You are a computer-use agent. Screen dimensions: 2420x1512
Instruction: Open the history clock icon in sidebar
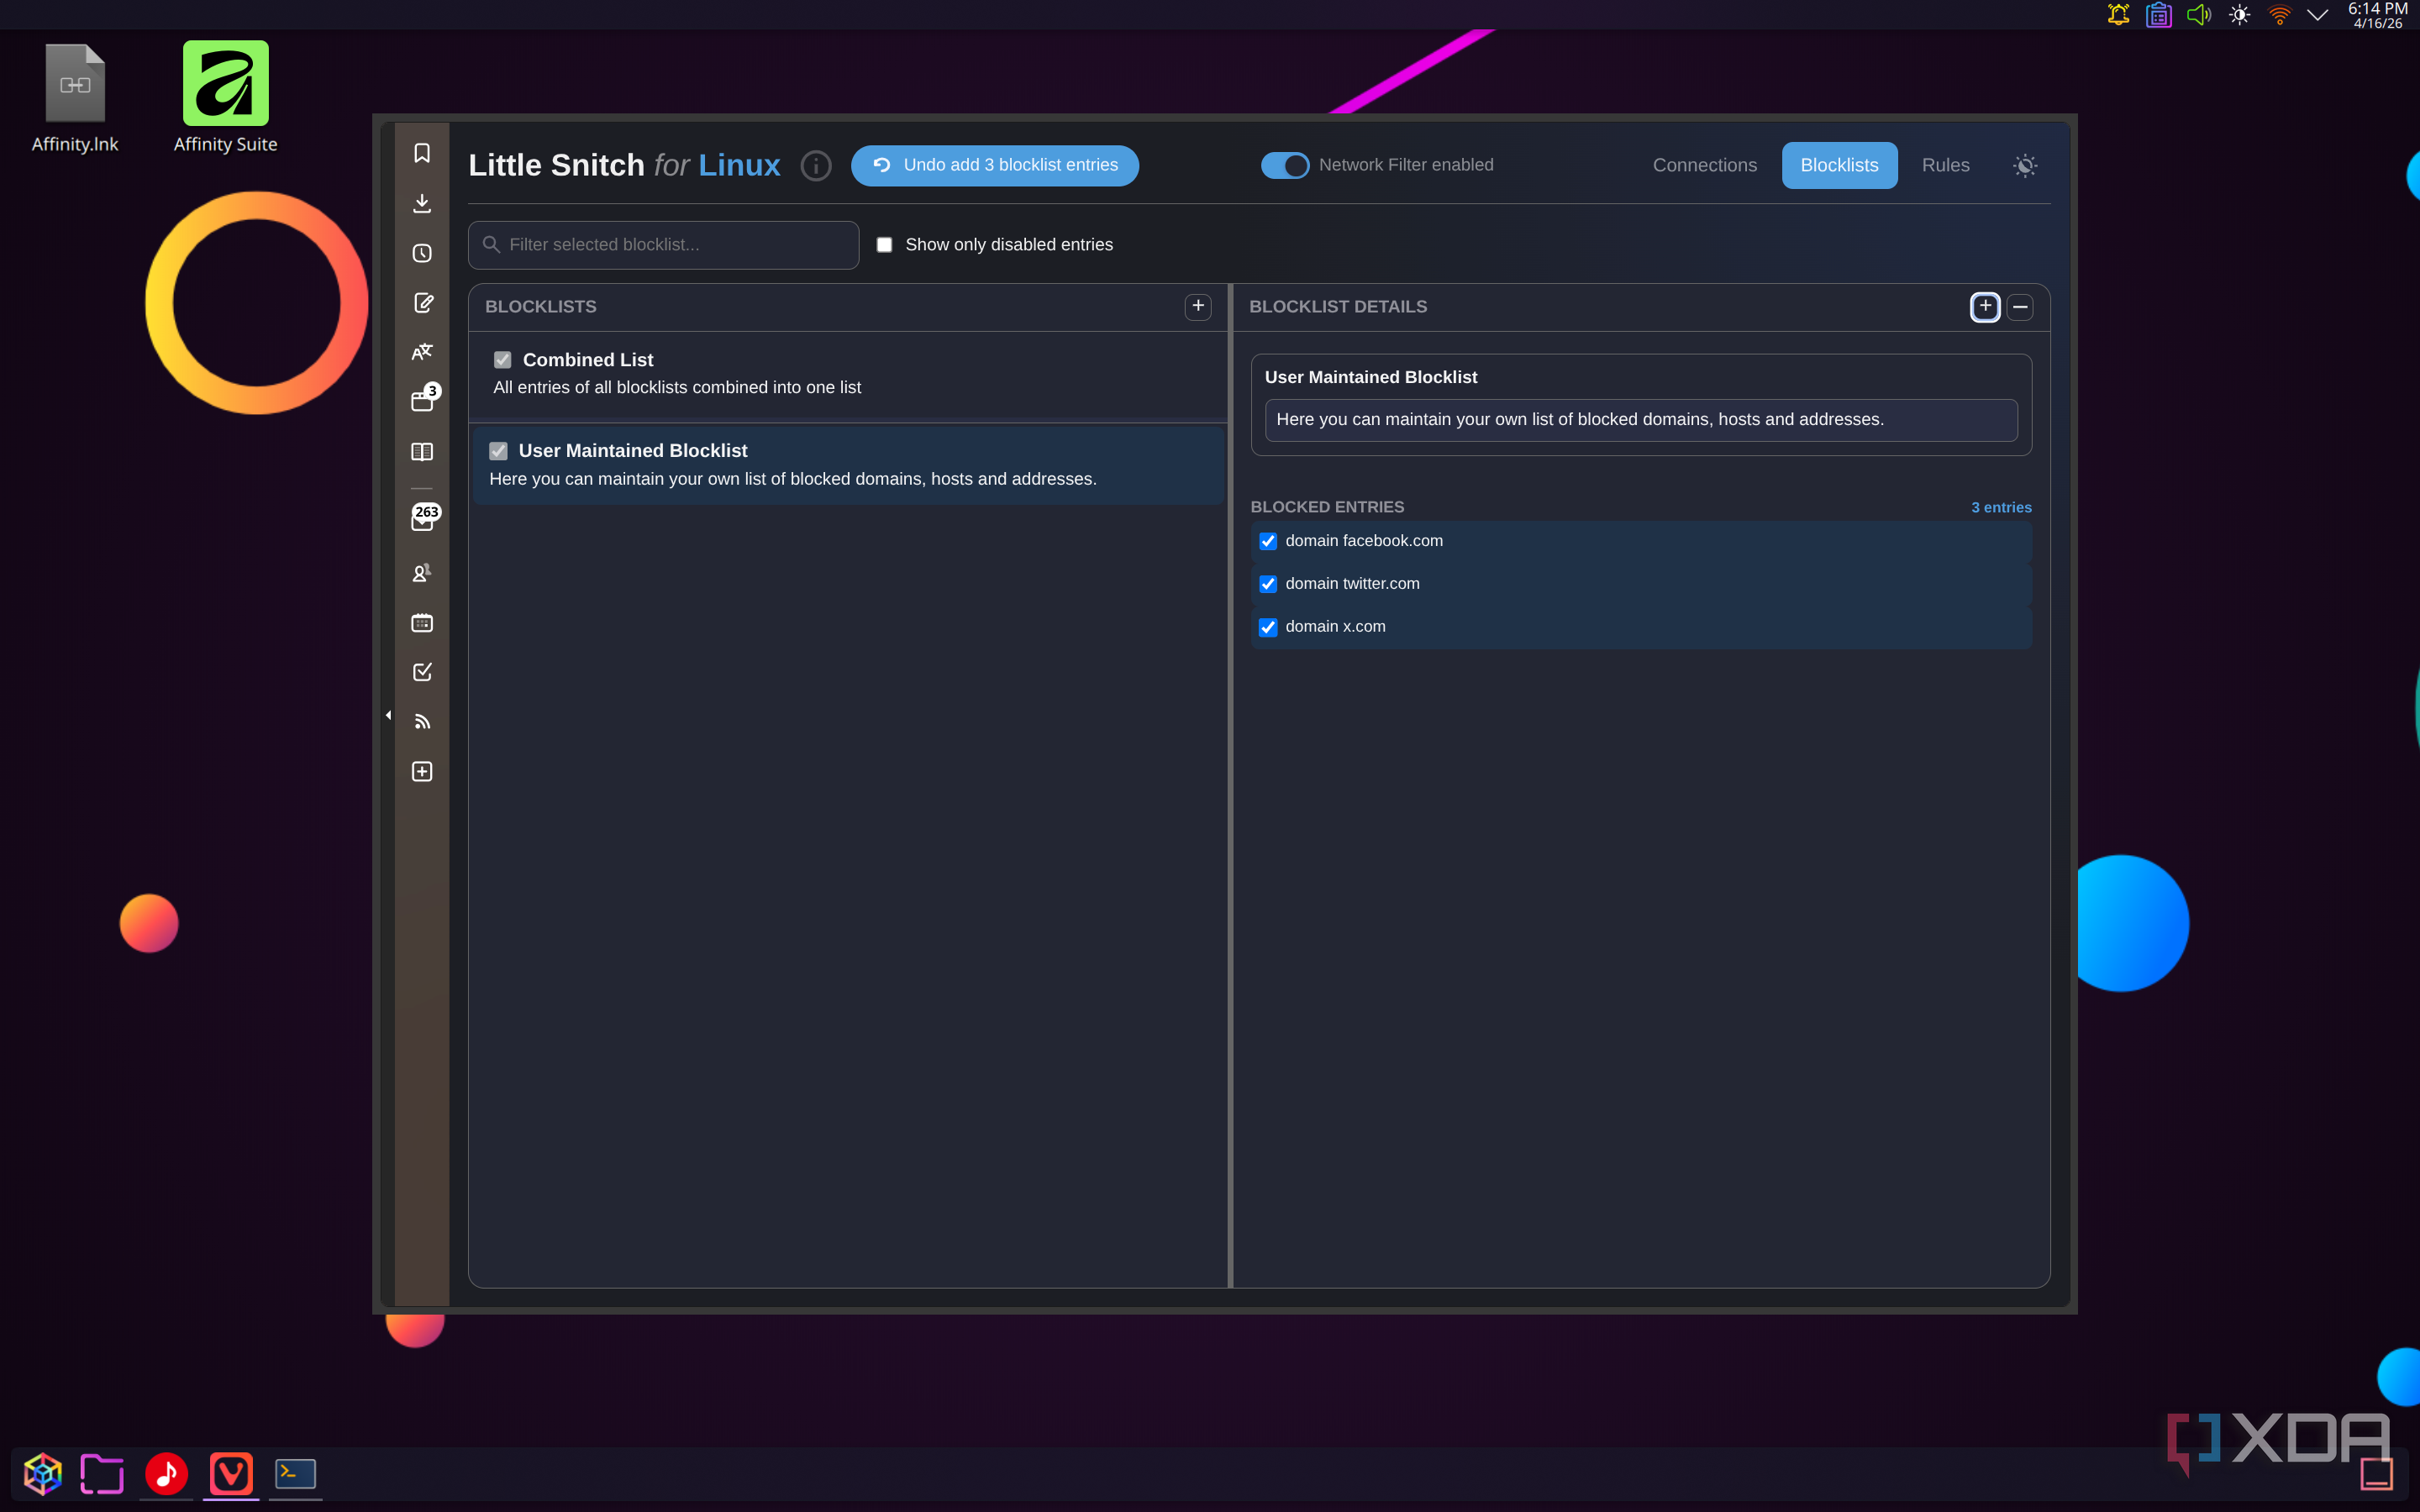pyautogui.click(x=422, y=253)
